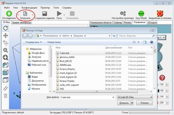
Task: Click the Новая папка button
Action: [x=54, y=42]
